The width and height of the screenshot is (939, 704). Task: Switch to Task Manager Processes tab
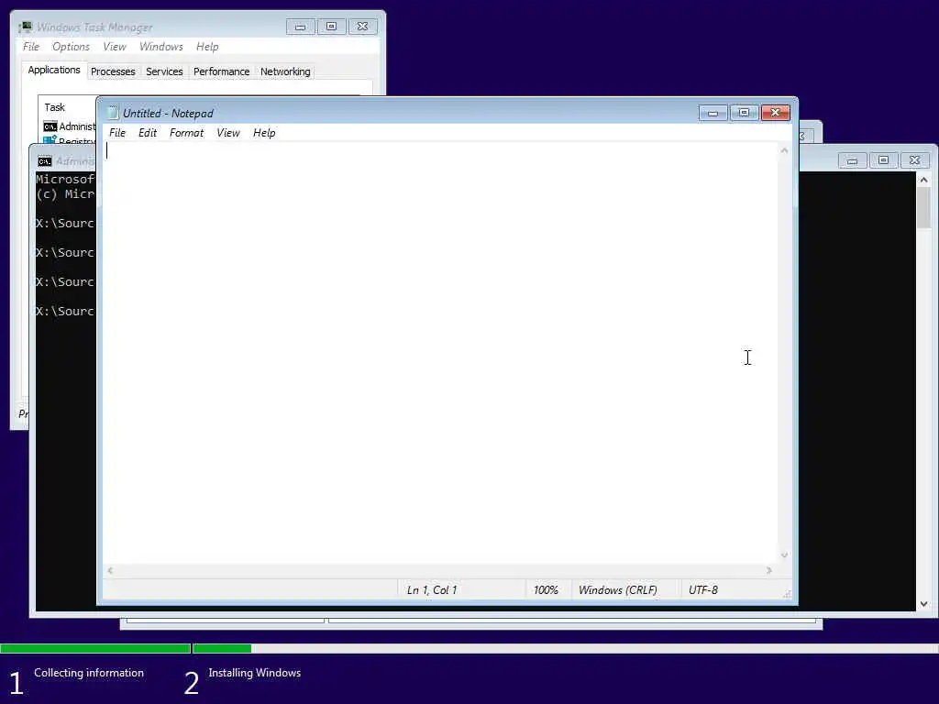coord(113,71)
